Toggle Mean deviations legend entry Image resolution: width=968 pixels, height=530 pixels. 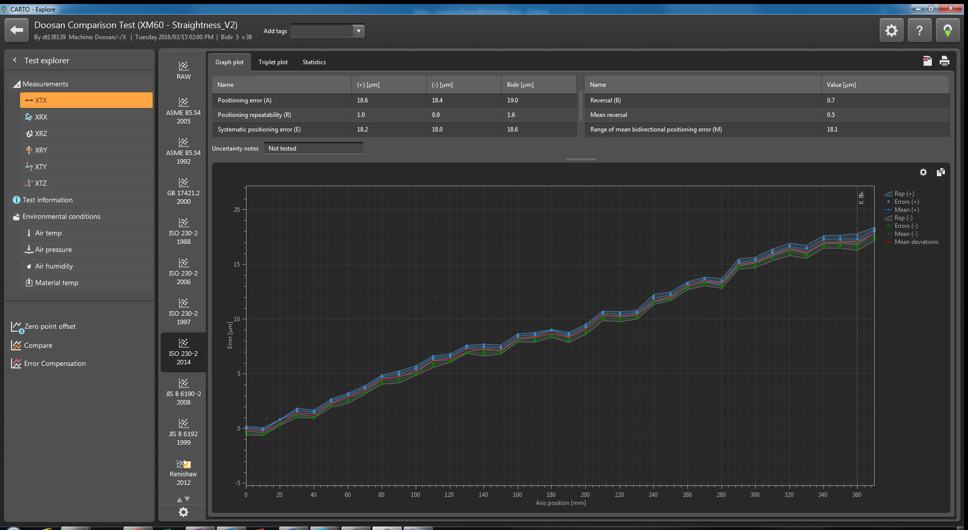pos(916,242)
